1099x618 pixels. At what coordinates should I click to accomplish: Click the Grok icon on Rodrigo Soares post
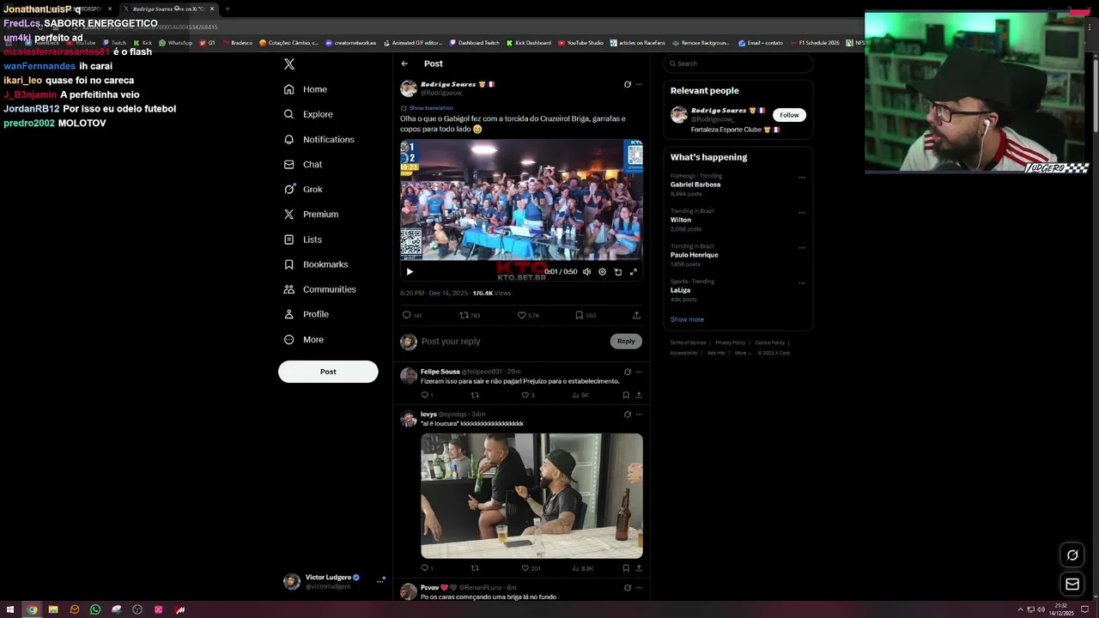628,84
